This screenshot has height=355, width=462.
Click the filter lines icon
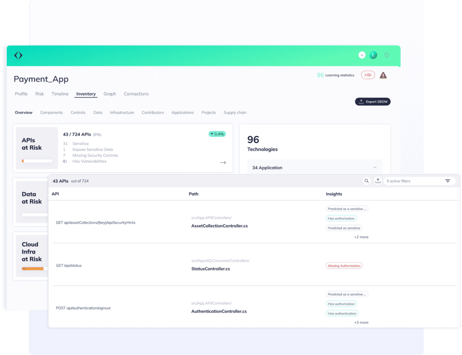pos(448,181)
